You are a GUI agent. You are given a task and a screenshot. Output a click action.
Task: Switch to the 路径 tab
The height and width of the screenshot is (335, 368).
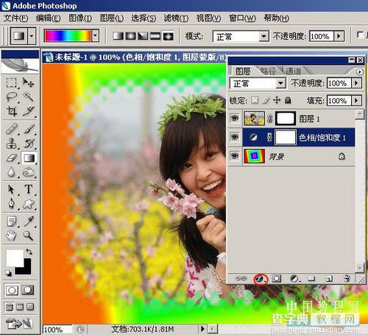click(268, 71)
